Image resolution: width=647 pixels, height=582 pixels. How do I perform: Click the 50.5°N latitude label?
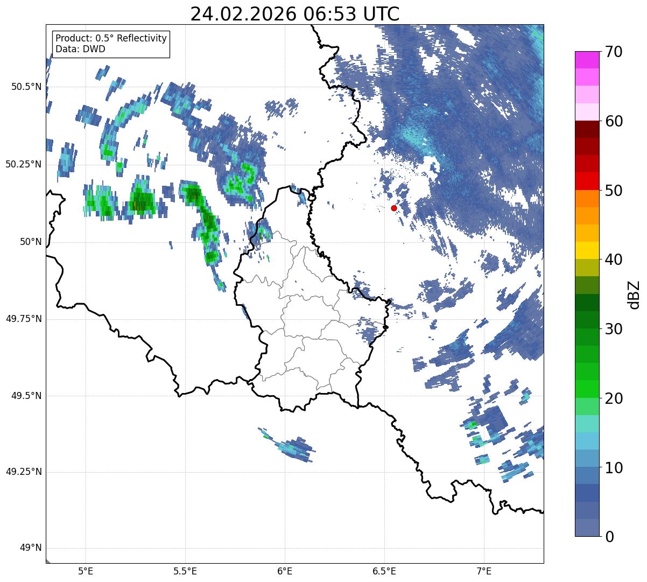coord(26,87)
